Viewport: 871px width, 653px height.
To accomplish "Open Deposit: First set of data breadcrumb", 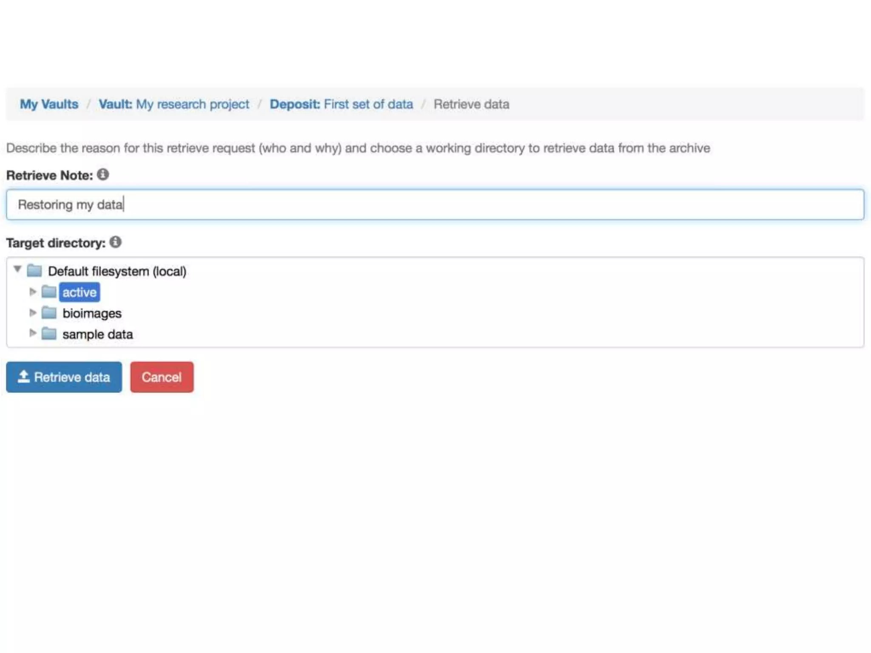I will click(341, 104).
